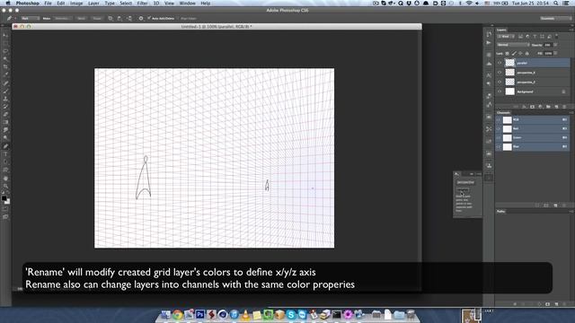Select the Eyedropper tool

5,74
